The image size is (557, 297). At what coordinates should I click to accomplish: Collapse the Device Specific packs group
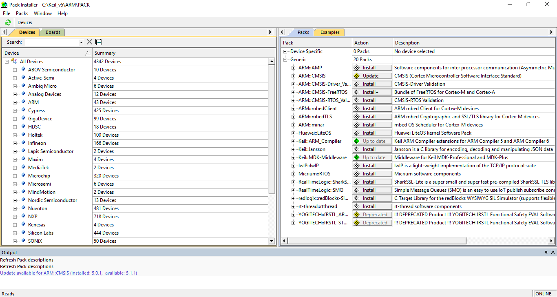[x=285, y=51]
